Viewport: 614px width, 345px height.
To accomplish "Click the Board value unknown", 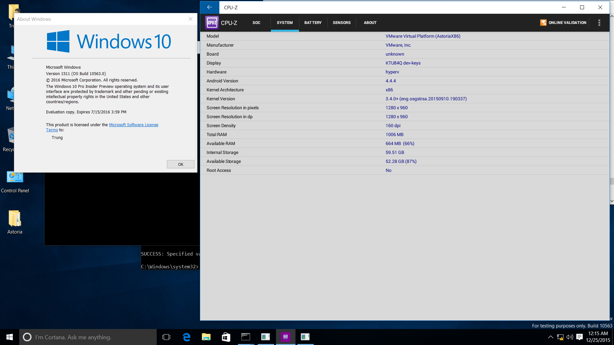I will point(395,54).
